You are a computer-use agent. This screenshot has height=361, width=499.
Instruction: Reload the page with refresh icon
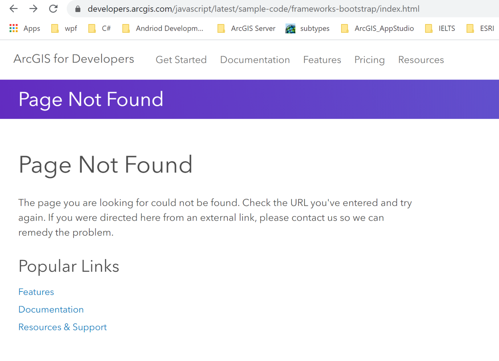[53, 9]
